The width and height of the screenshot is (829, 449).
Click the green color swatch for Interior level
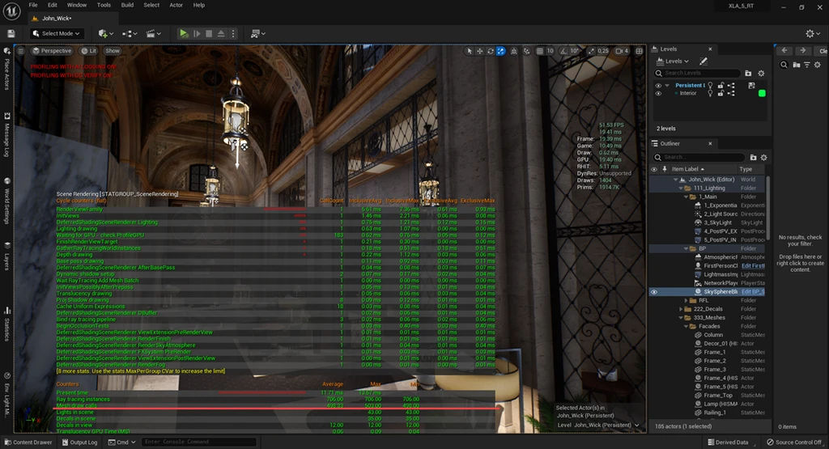[x=762, y=94]
